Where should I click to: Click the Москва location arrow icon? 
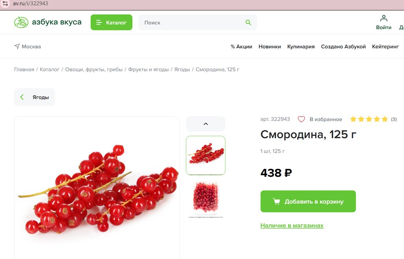coord(17,47)
